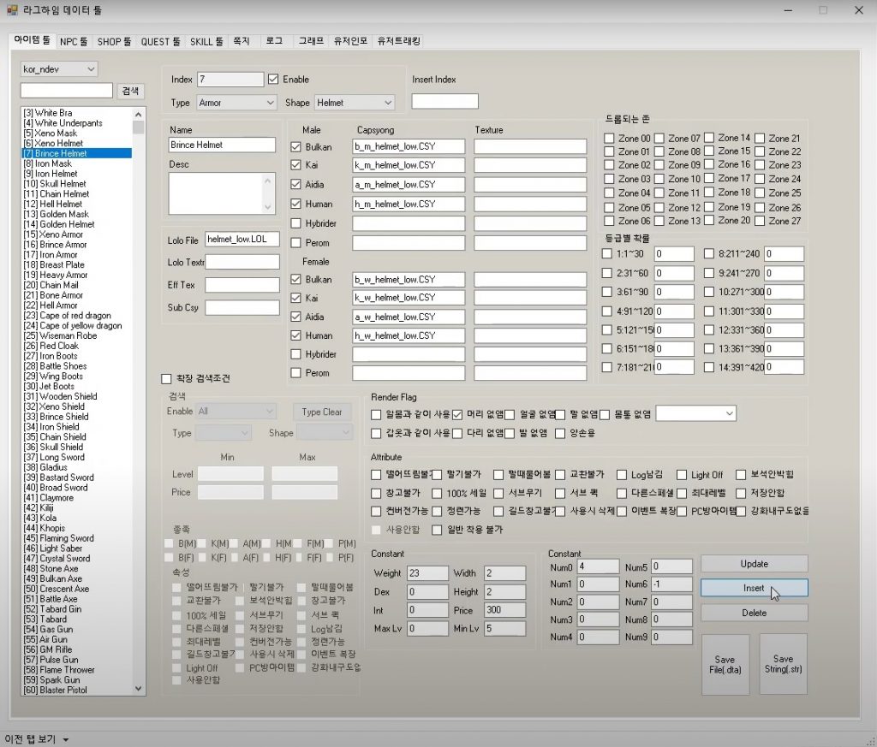
Task: Open the disabled search Enable All dropdown
Action: [236, 412]
